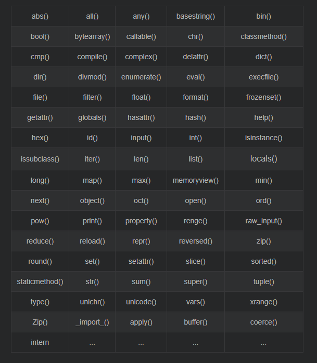Screen dimensions: 317x363
Task: Select the enumerate() cell
Action: pos(141,77)
